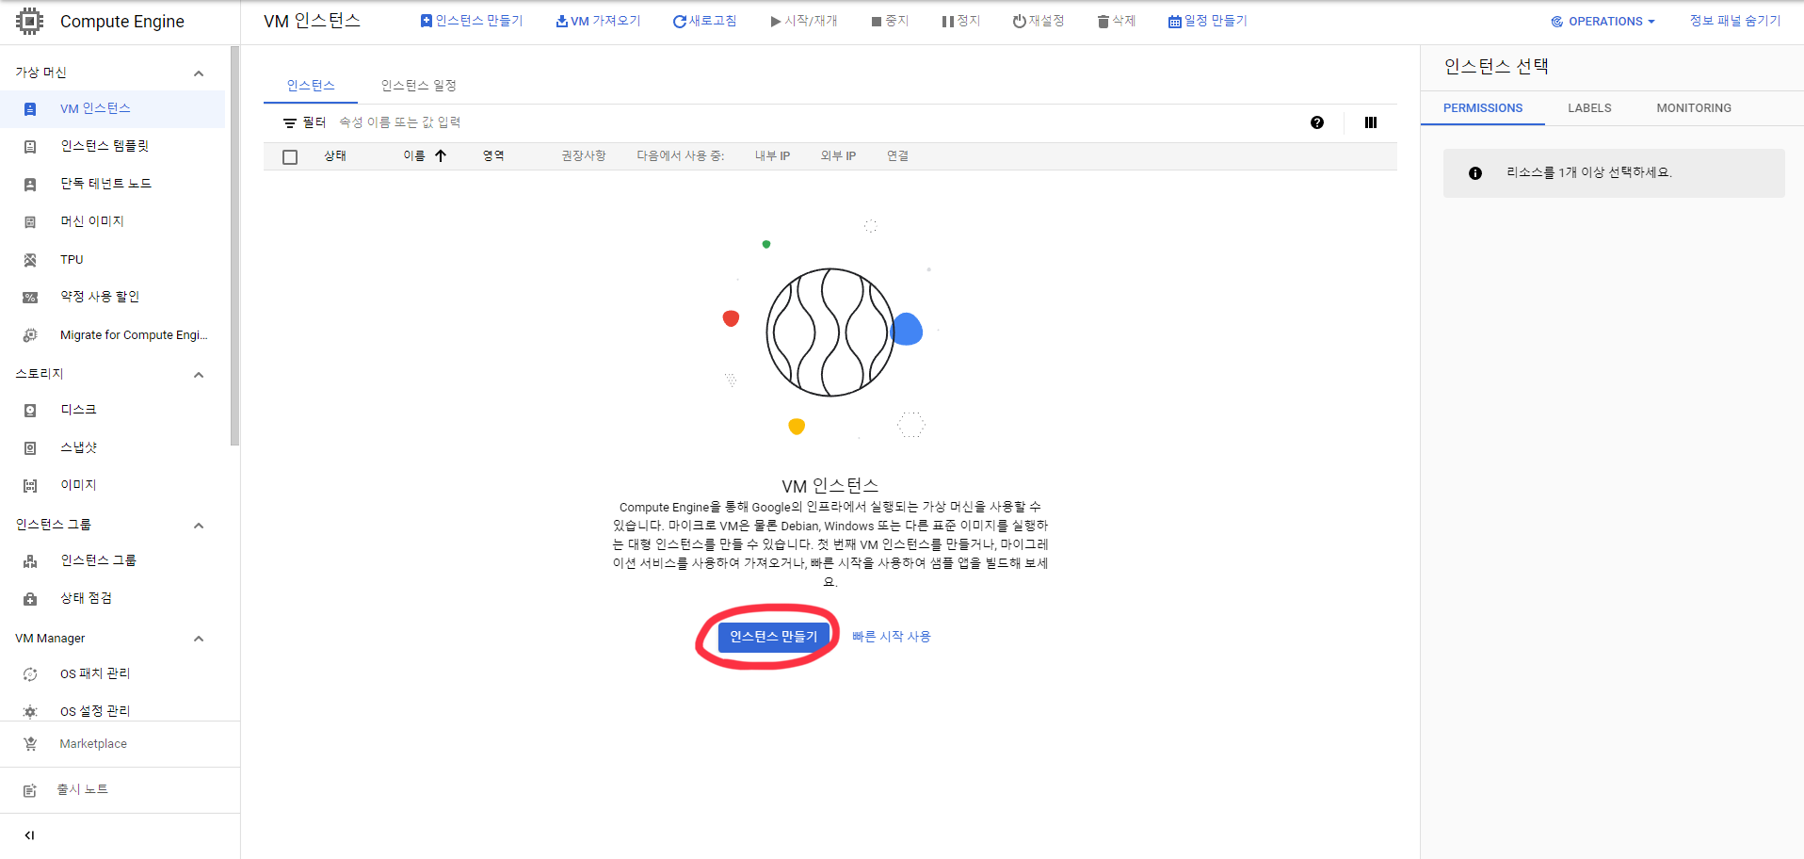Viewport: 1804px width, 859px height.
Task: Click the 출시 노트 icon
Action: click(x=30, y=790)
